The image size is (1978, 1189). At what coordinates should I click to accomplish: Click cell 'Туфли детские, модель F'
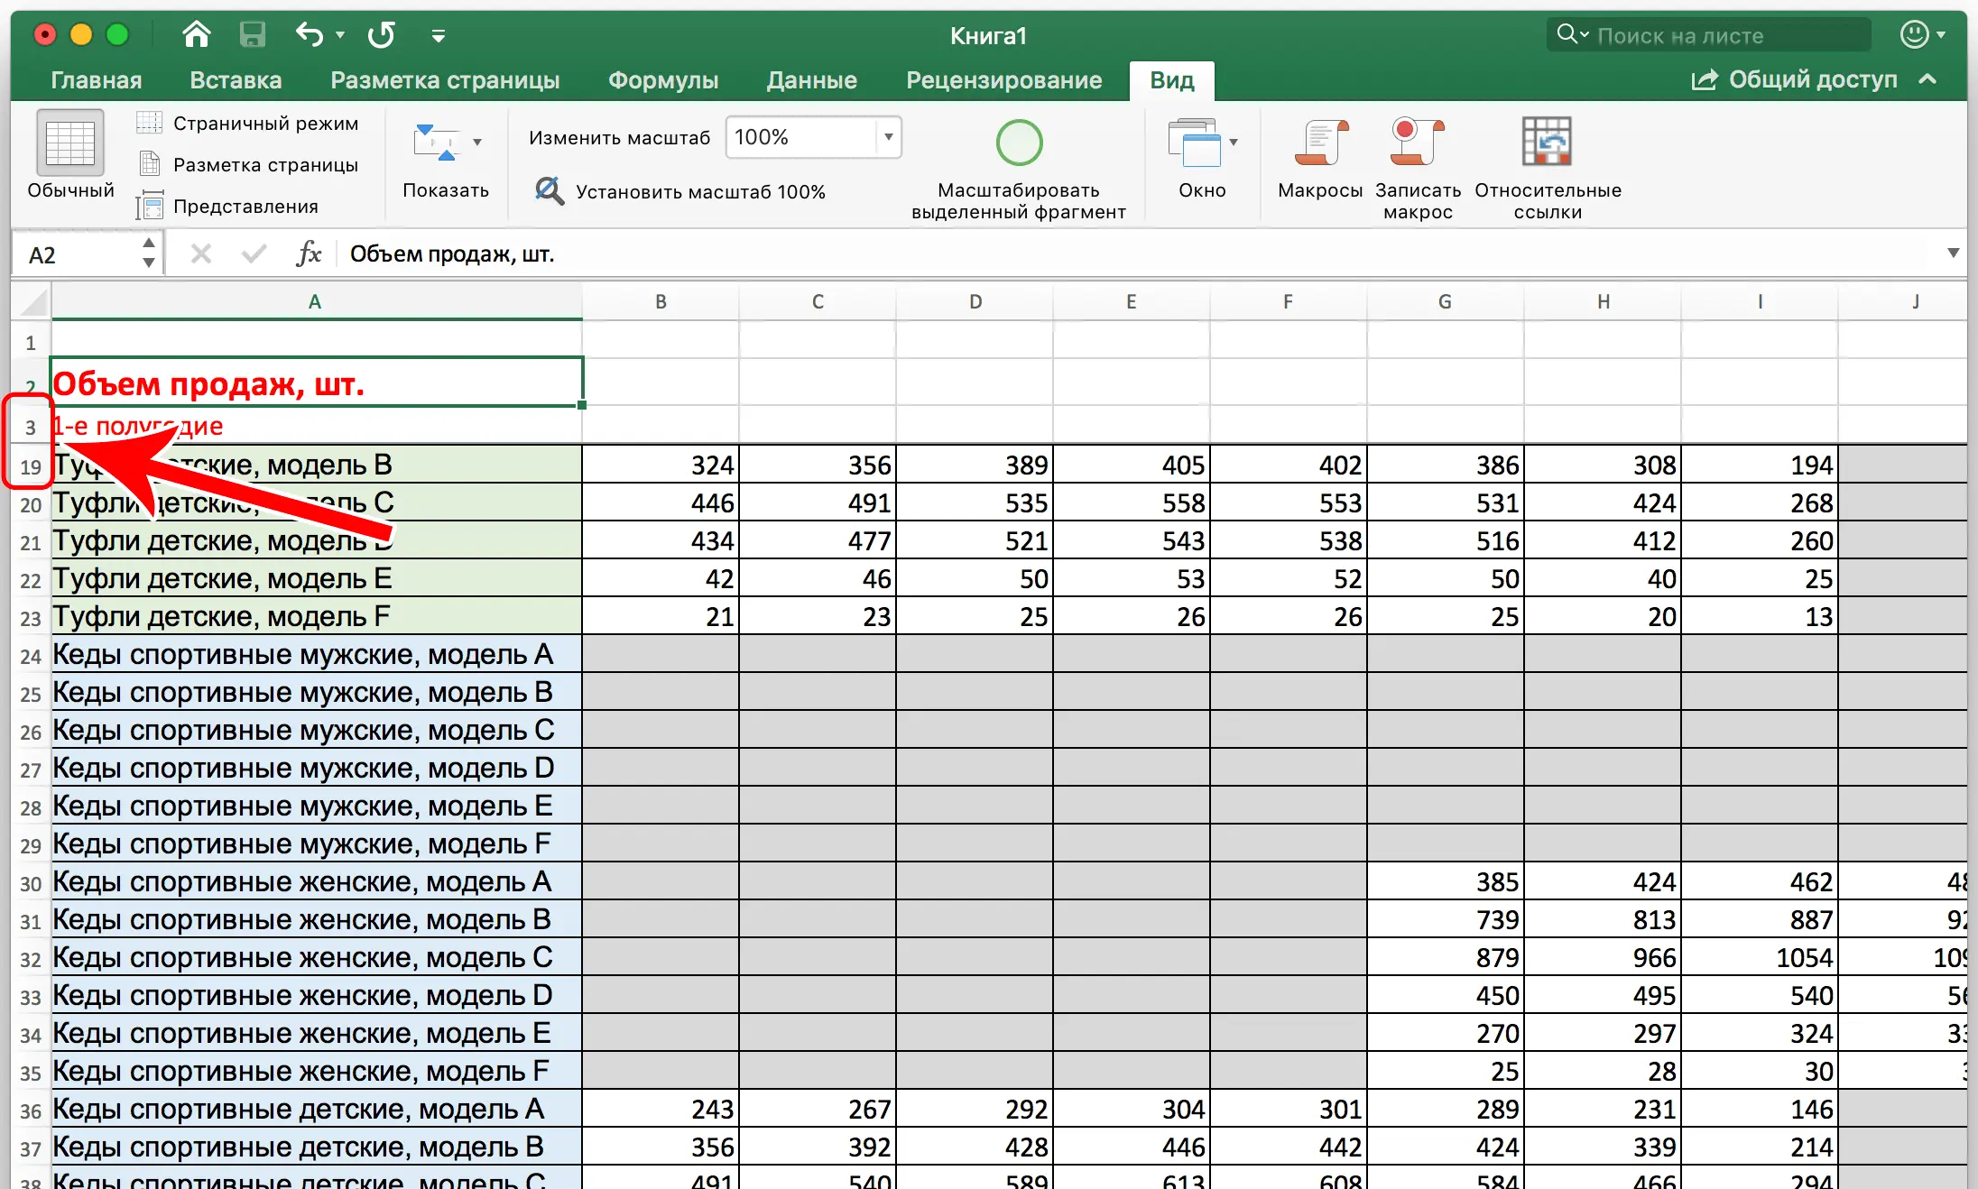pos(317,616)
